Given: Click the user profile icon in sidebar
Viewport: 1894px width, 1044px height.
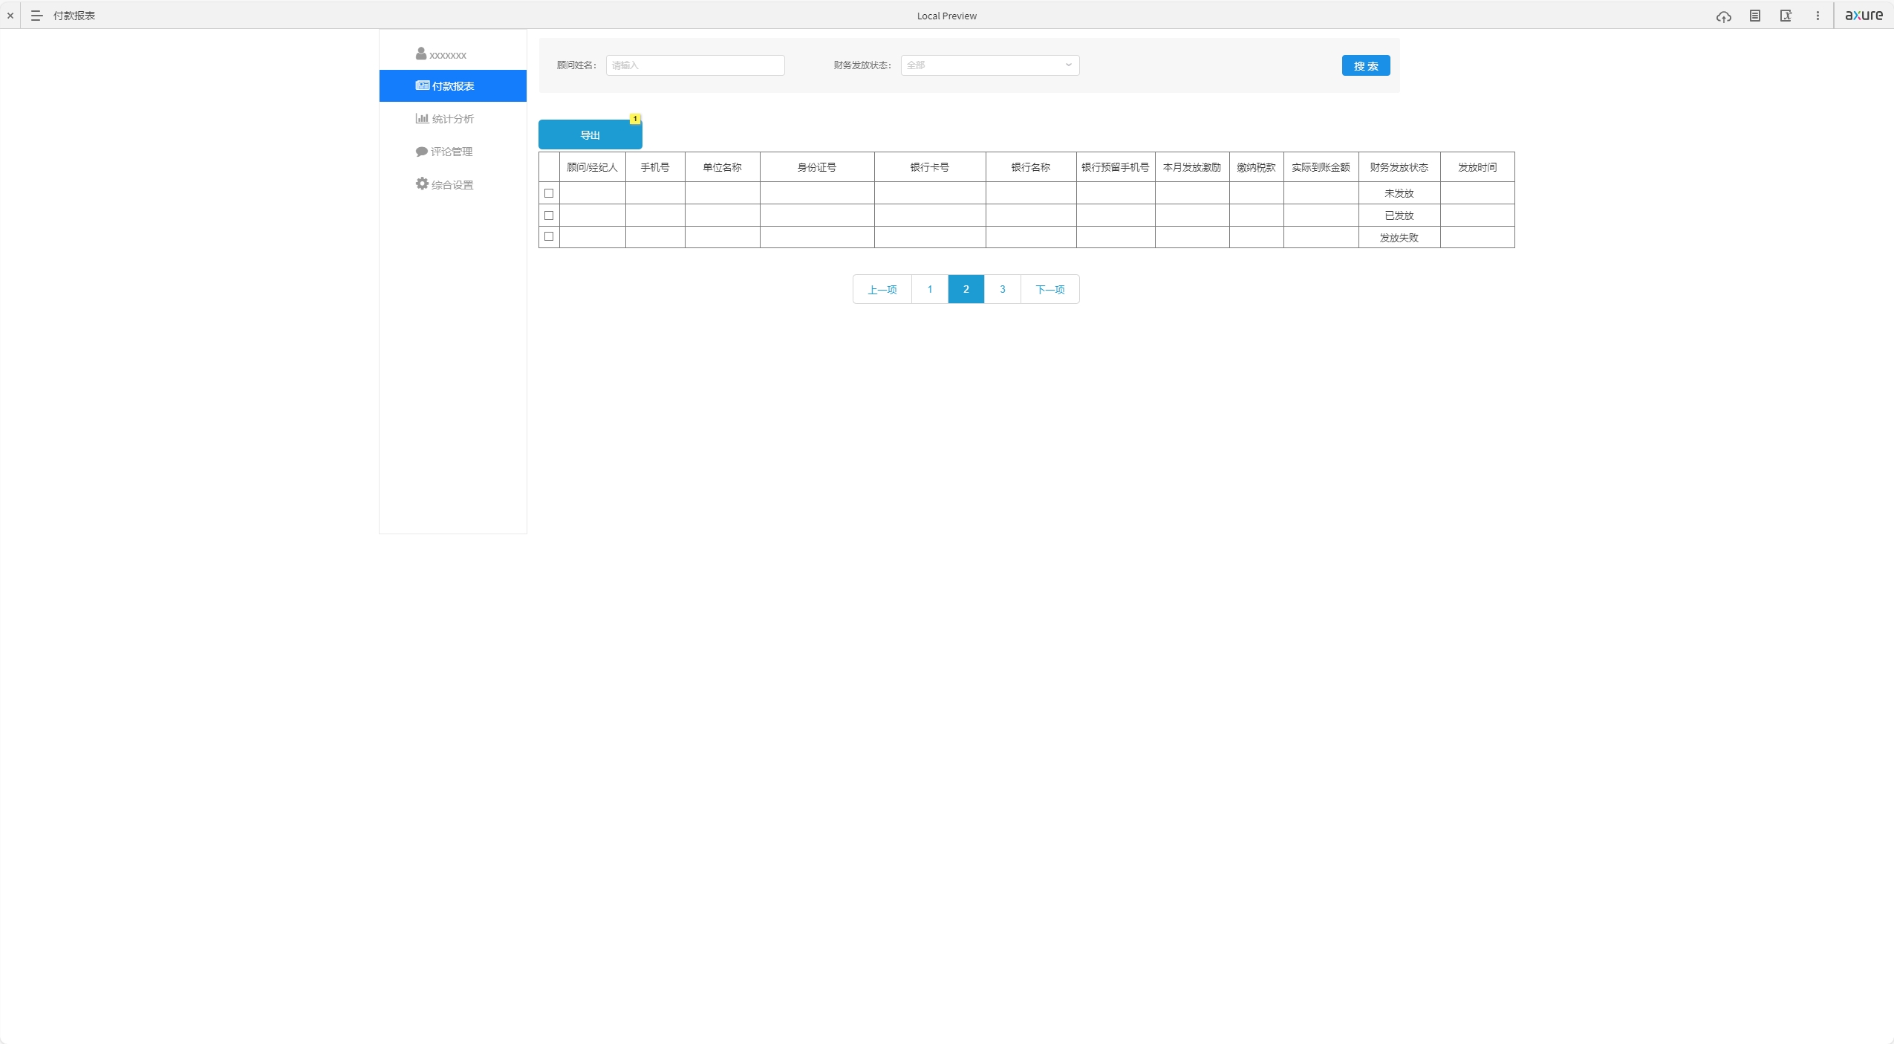Looking at the screenshot, I should click(x=421, y=54).
